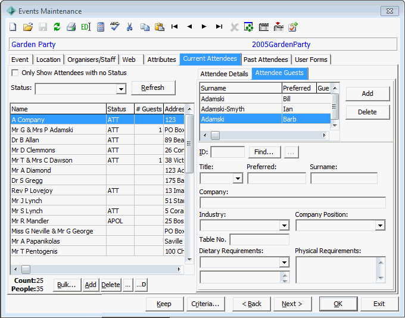
Task: Click the New record icon
Action: 13,27
